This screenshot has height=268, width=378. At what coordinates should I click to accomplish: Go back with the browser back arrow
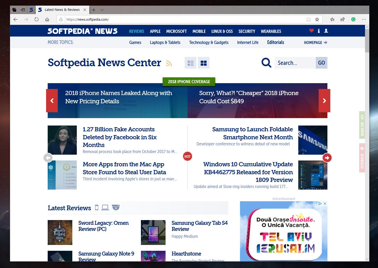[x=15, y=19]
